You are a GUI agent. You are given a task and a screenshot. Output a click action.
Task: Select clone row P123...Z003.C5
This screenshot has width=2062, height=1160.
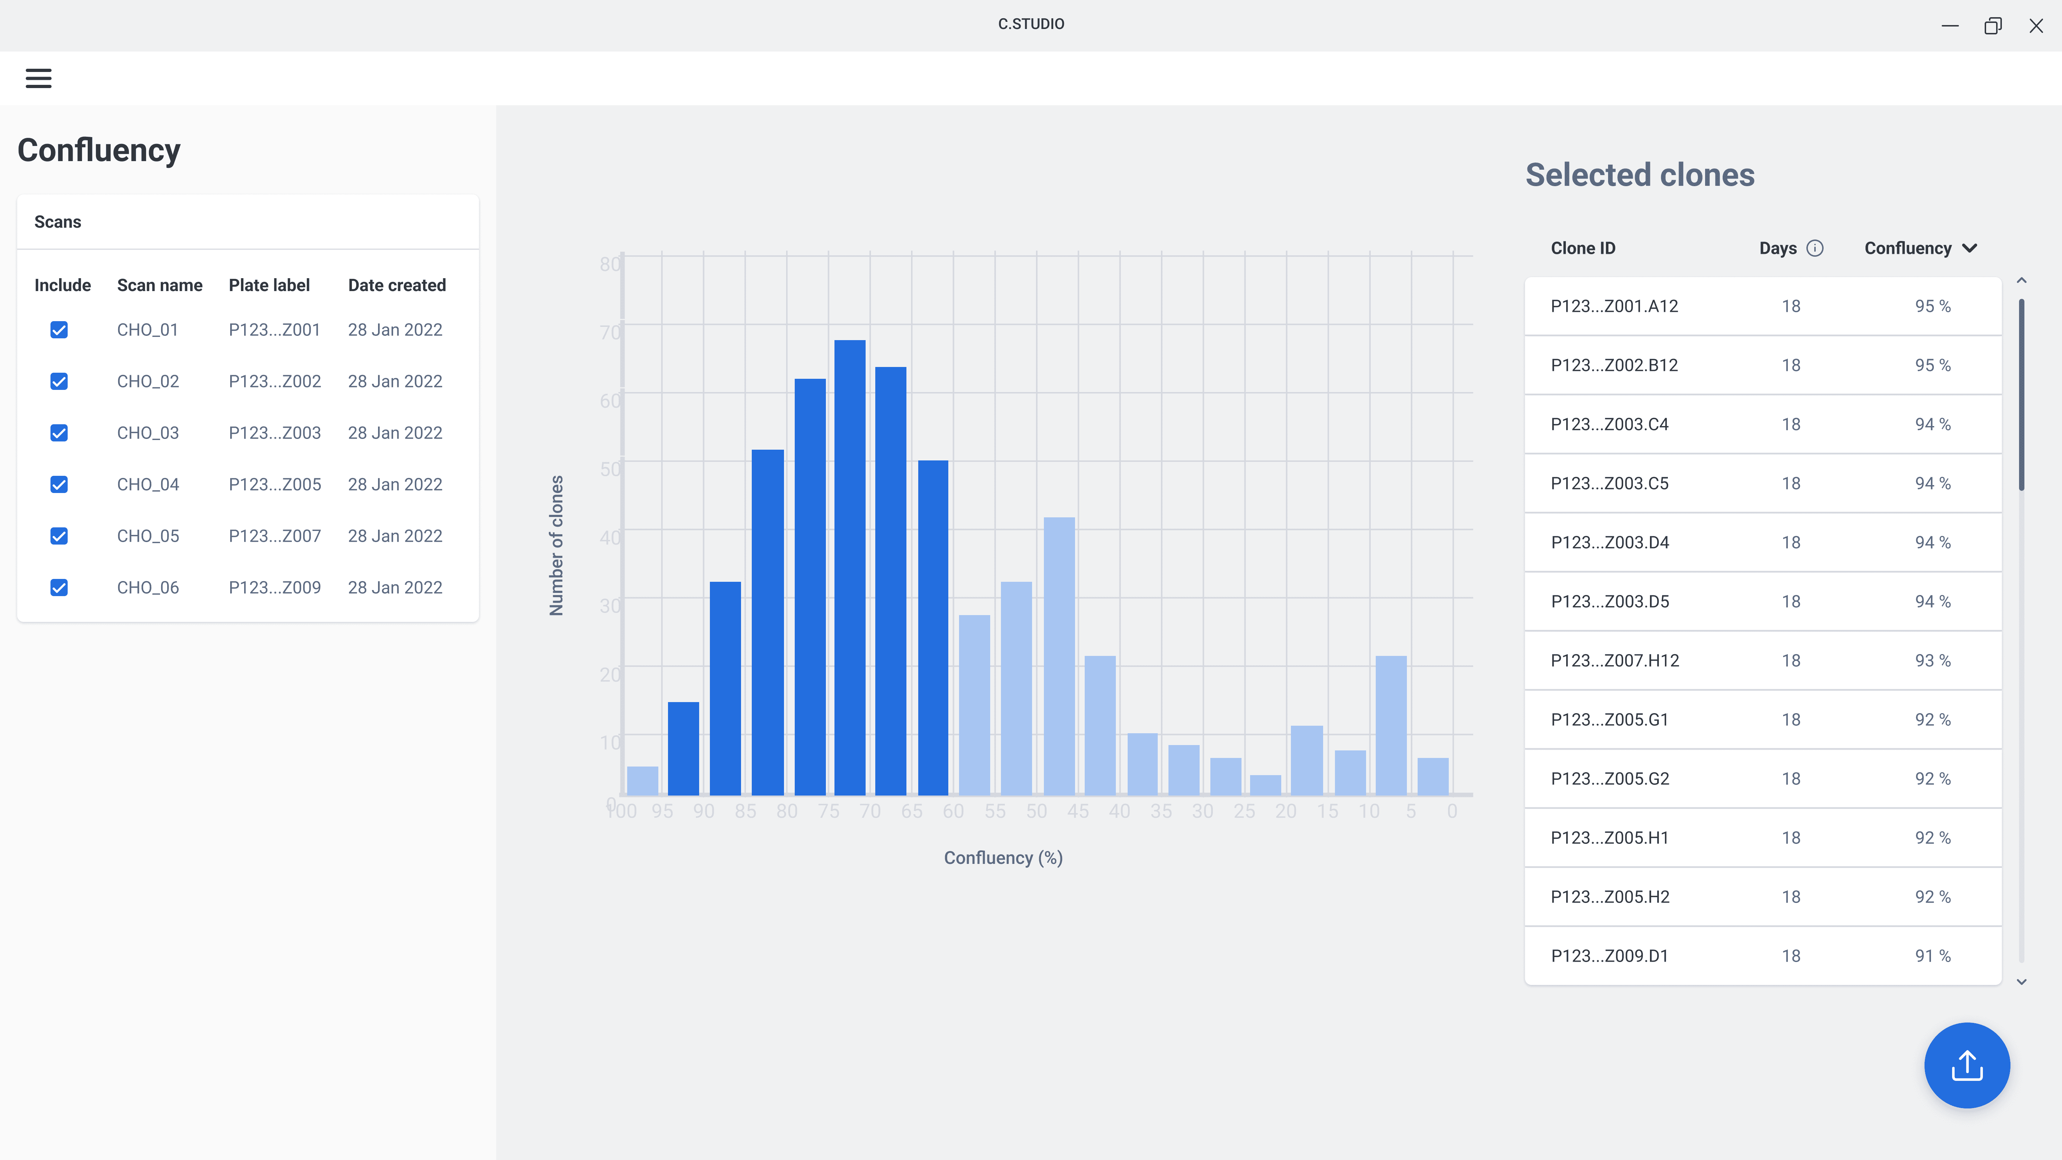click(x=1763, y=484)
